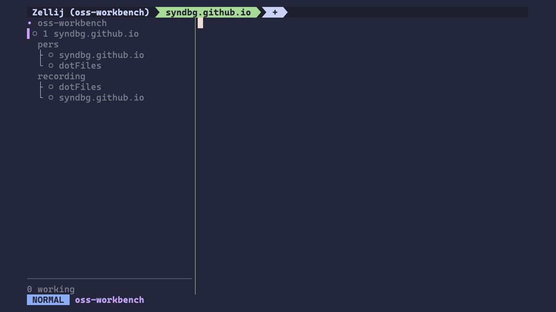Screen dimensions: 556x312
Task: Click the "0 working" status text
Action: pos(51,289)
